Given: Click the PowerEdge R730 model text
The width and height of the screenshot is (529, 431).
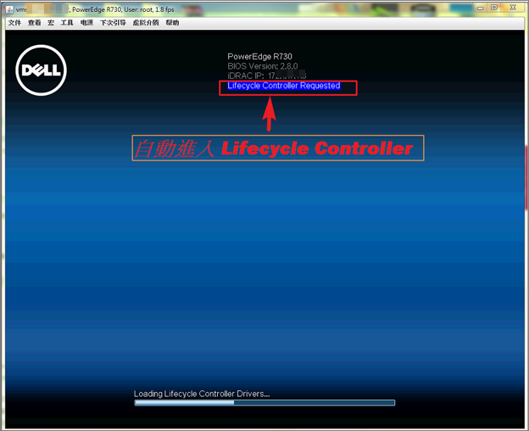Looking at the screenshot, I should click(259, 56).
